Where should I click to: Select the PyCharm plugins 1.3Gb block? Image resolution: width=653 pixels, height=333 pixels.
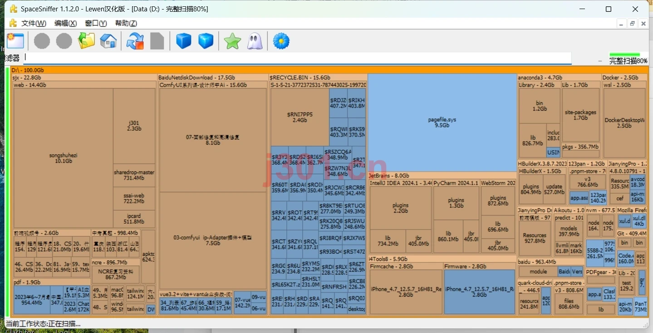click(456, 203)
